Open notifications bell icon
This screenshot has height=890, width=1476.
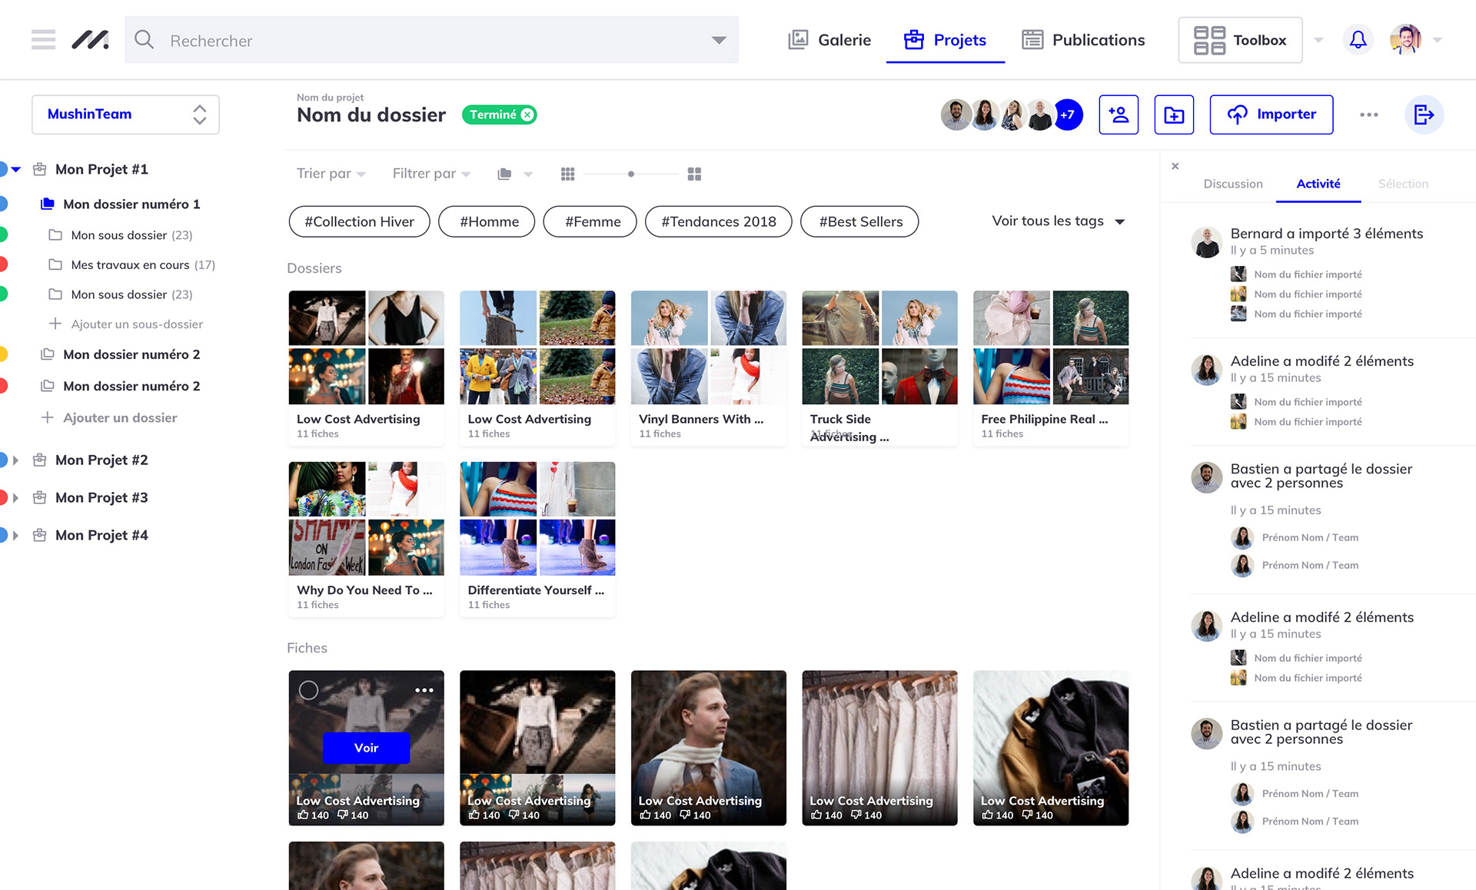(1358, 40)
